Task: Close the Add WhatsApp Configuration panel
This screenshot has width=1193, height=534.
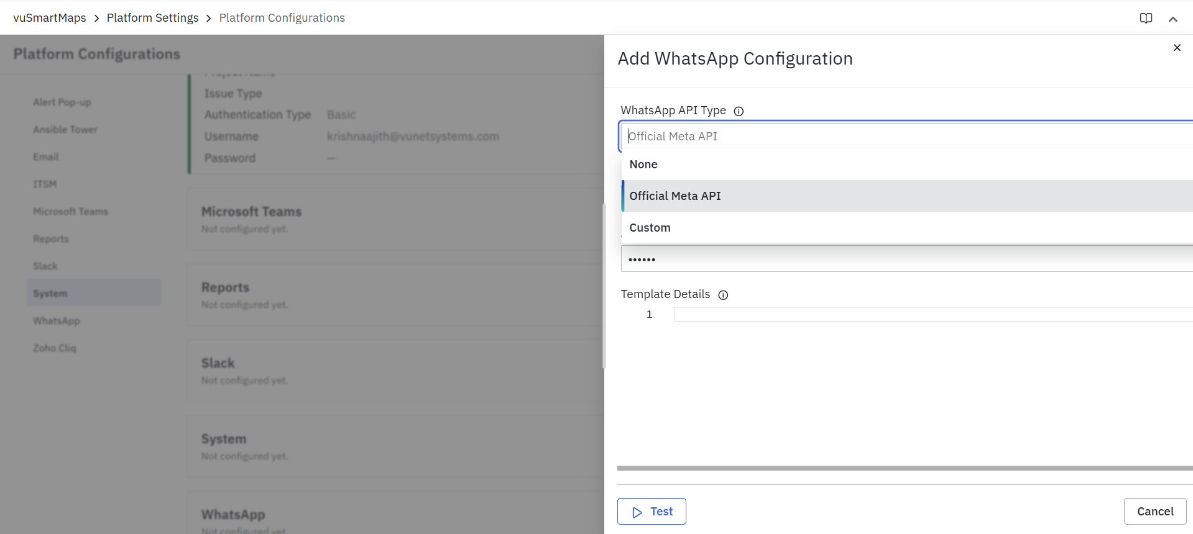Action: point(1177,48)
